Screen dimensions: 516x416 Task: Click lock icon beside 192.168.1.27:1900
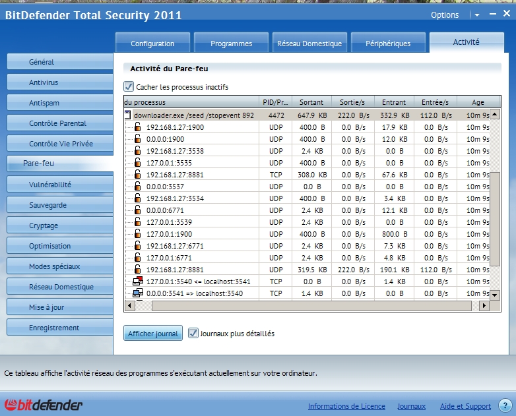pos(137,127)
